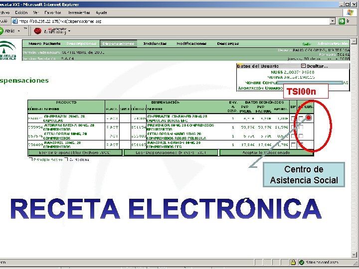Open the address bar history dropdown
The width and height of the screenshot is (359, 269).
(x=333, y=21)
